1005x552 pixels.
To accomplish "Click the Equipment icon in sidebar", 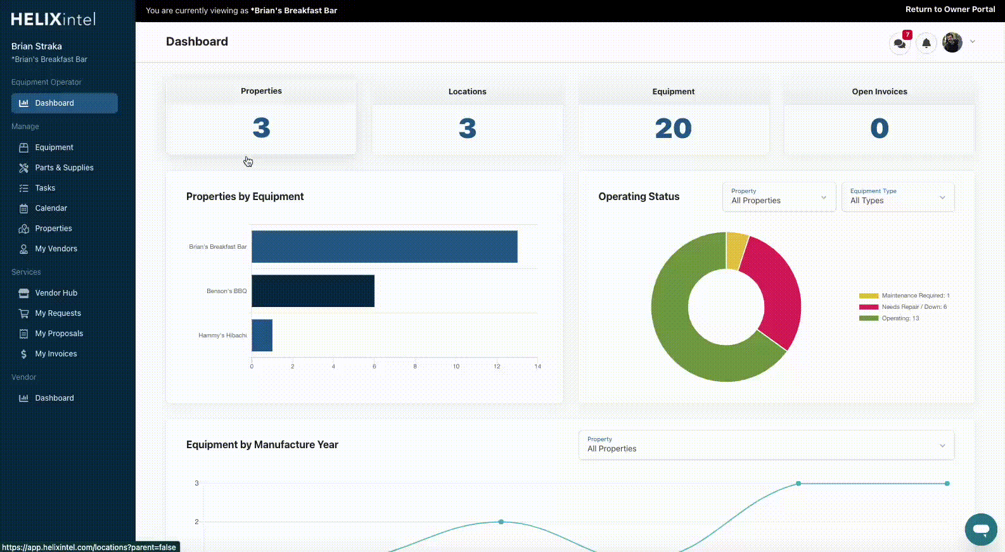I will pos(23,147).
